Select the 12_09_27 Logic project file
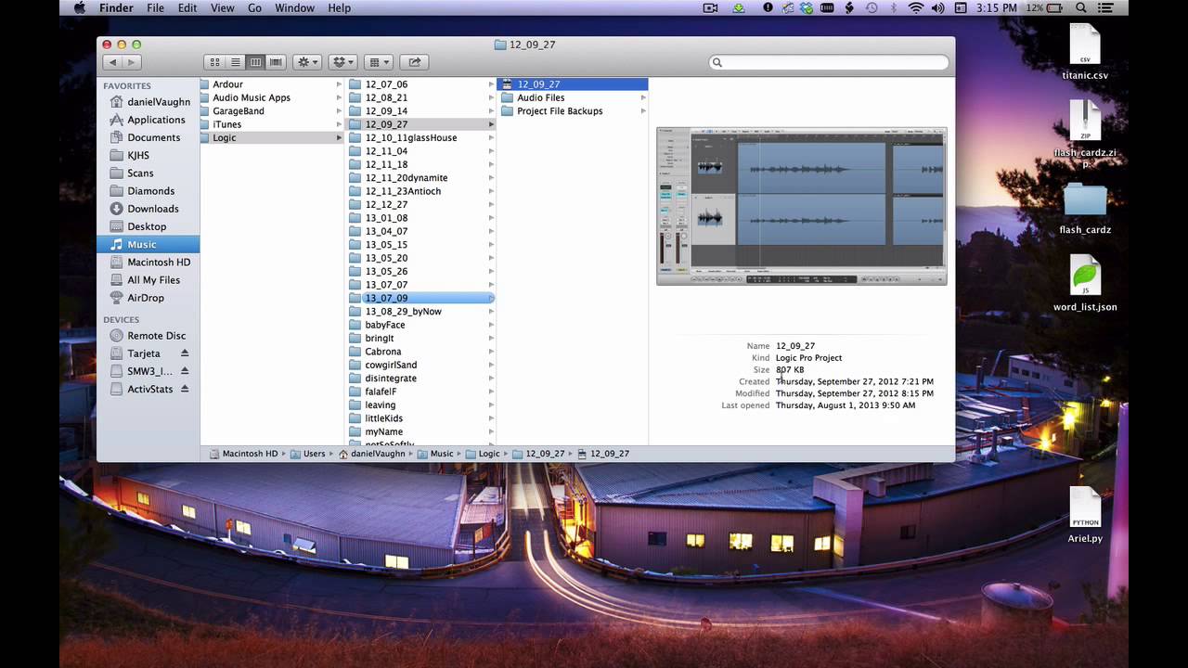 573,84
